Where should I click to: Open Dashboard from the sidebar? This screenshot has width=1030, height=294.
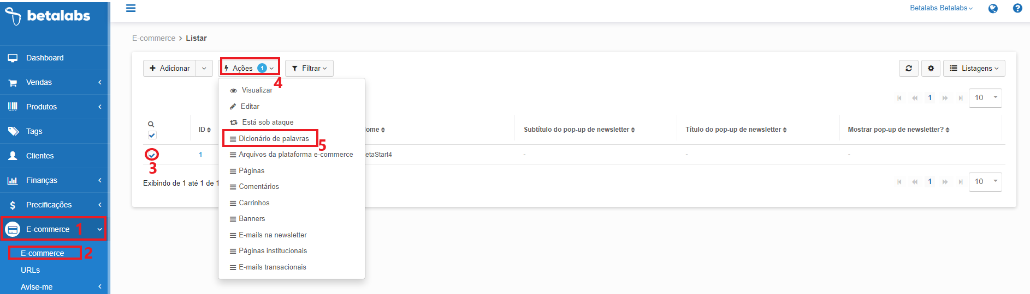[45, 58]
